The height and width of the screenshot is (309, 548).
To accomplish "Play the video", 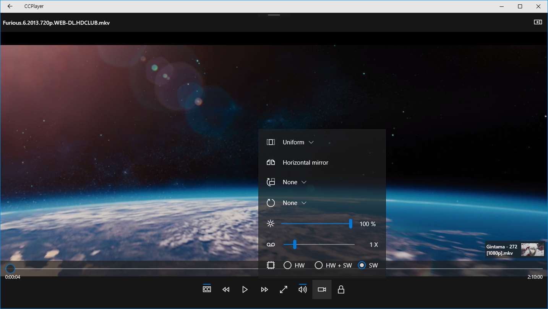I will pos(245,290).
